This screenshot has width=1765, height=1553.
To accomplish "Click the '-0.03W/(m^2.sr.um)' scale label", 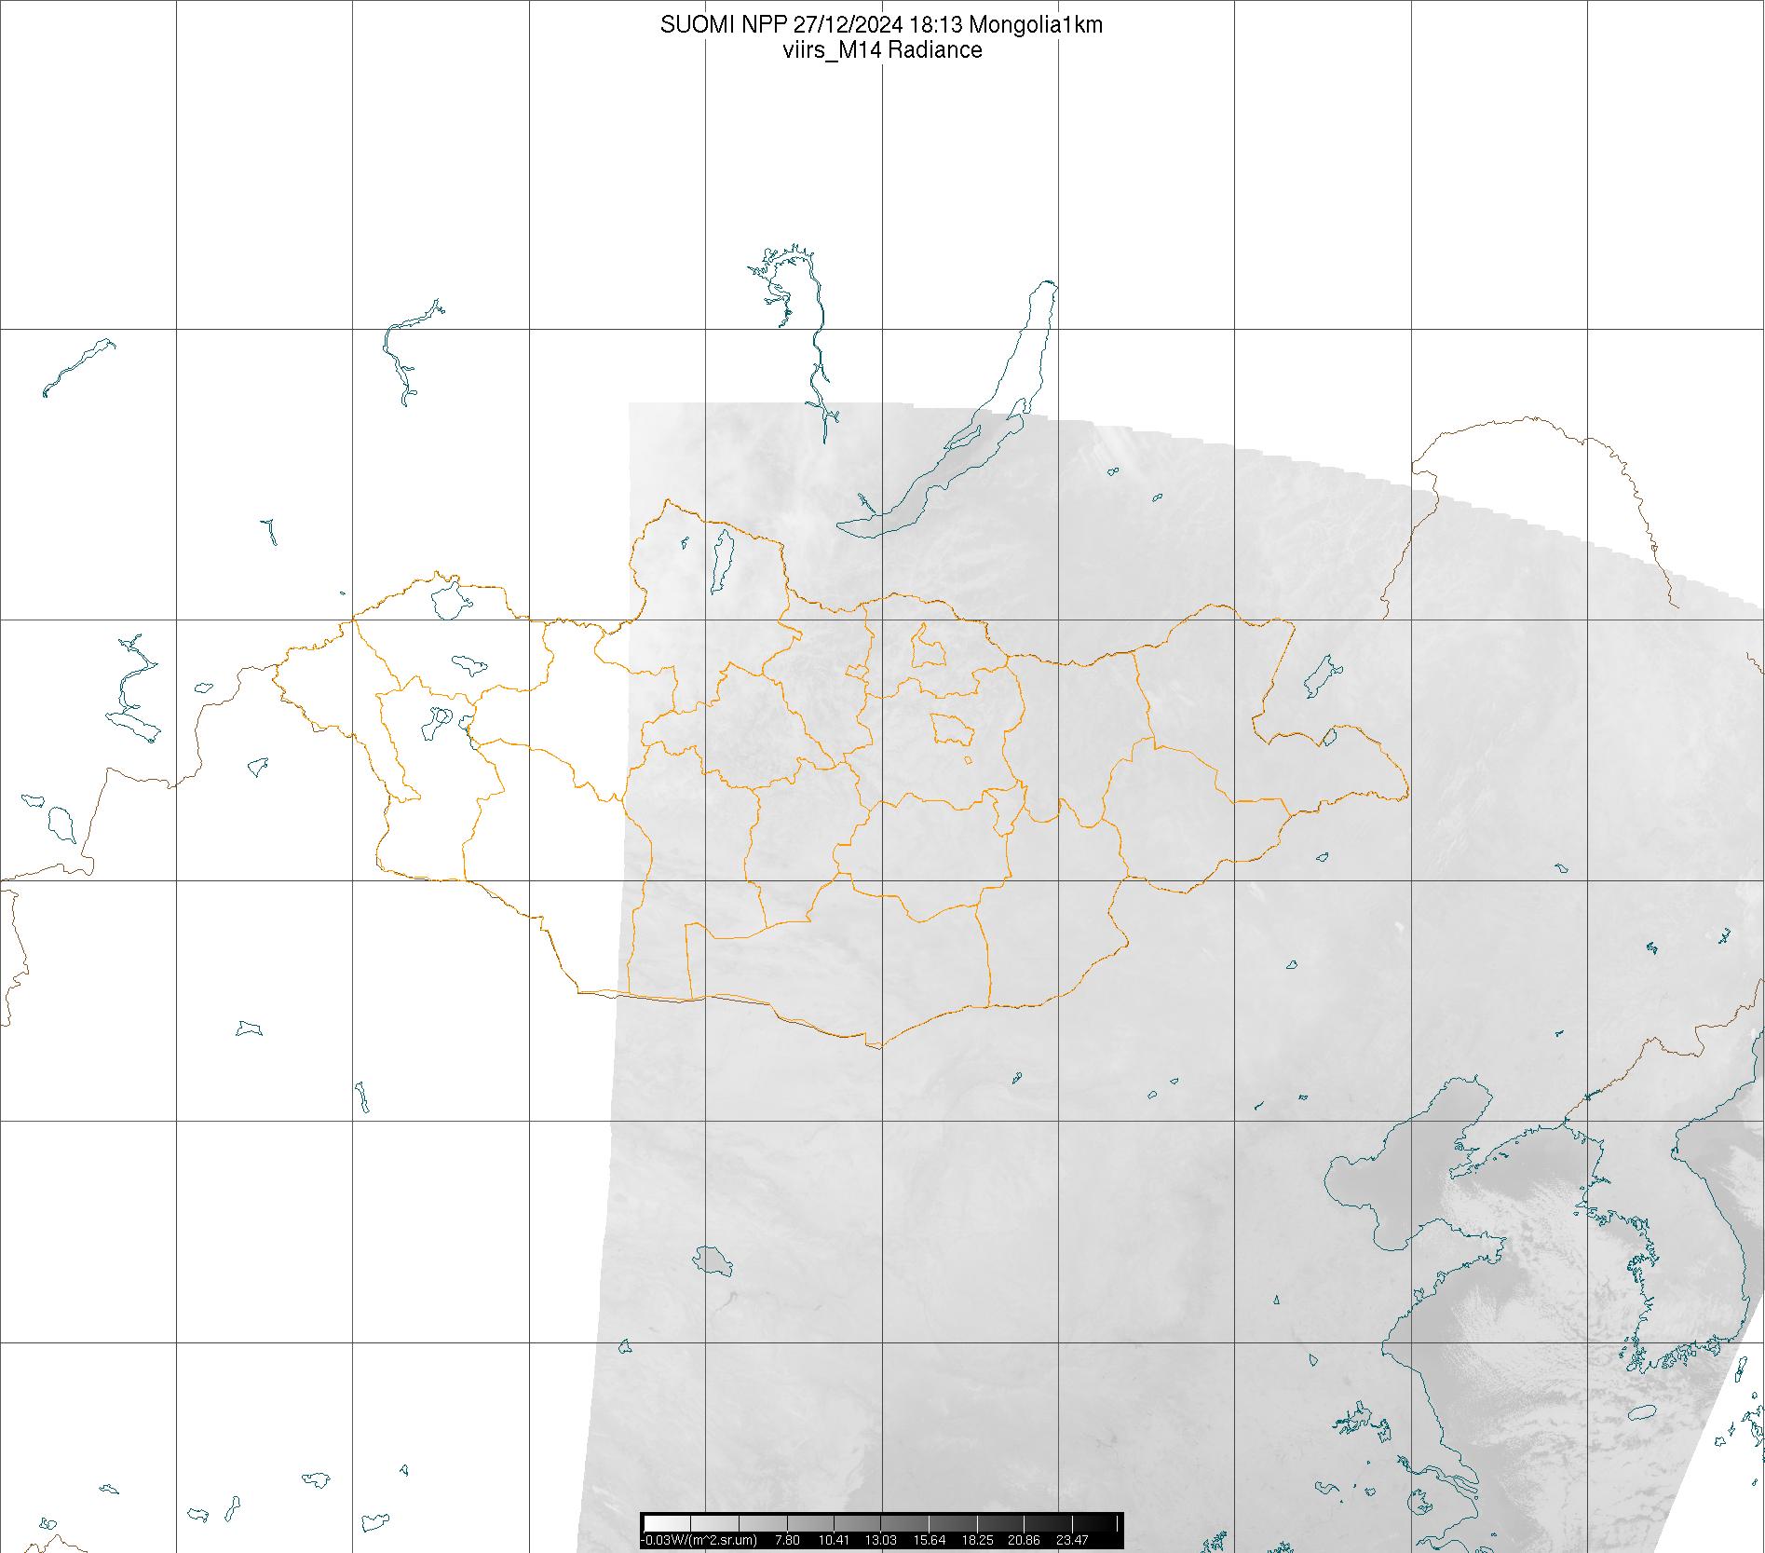I will click(x=699, y=1540).
